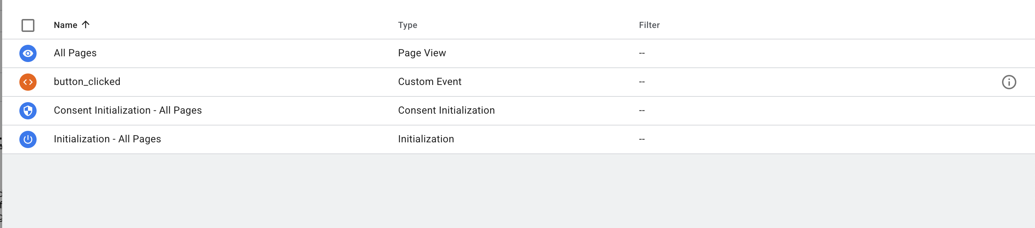Open the Initialization - All Pages trigger
Image resolution: width=1035 pixels, height=228 pixels.
tap(108, 139)
